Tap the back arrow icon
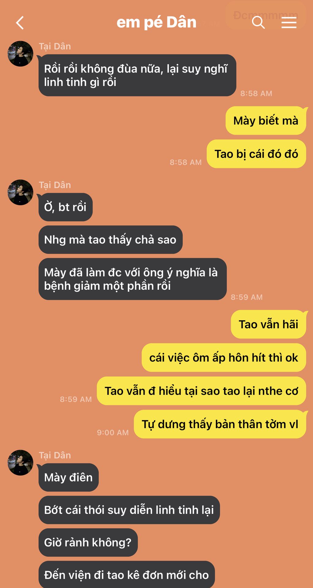The height and width of the screenshot is (588, 313). pos(20,23)
